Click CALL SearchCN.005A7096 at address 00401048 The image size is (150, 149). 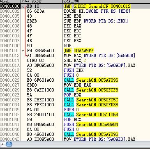tap(91, 134)
